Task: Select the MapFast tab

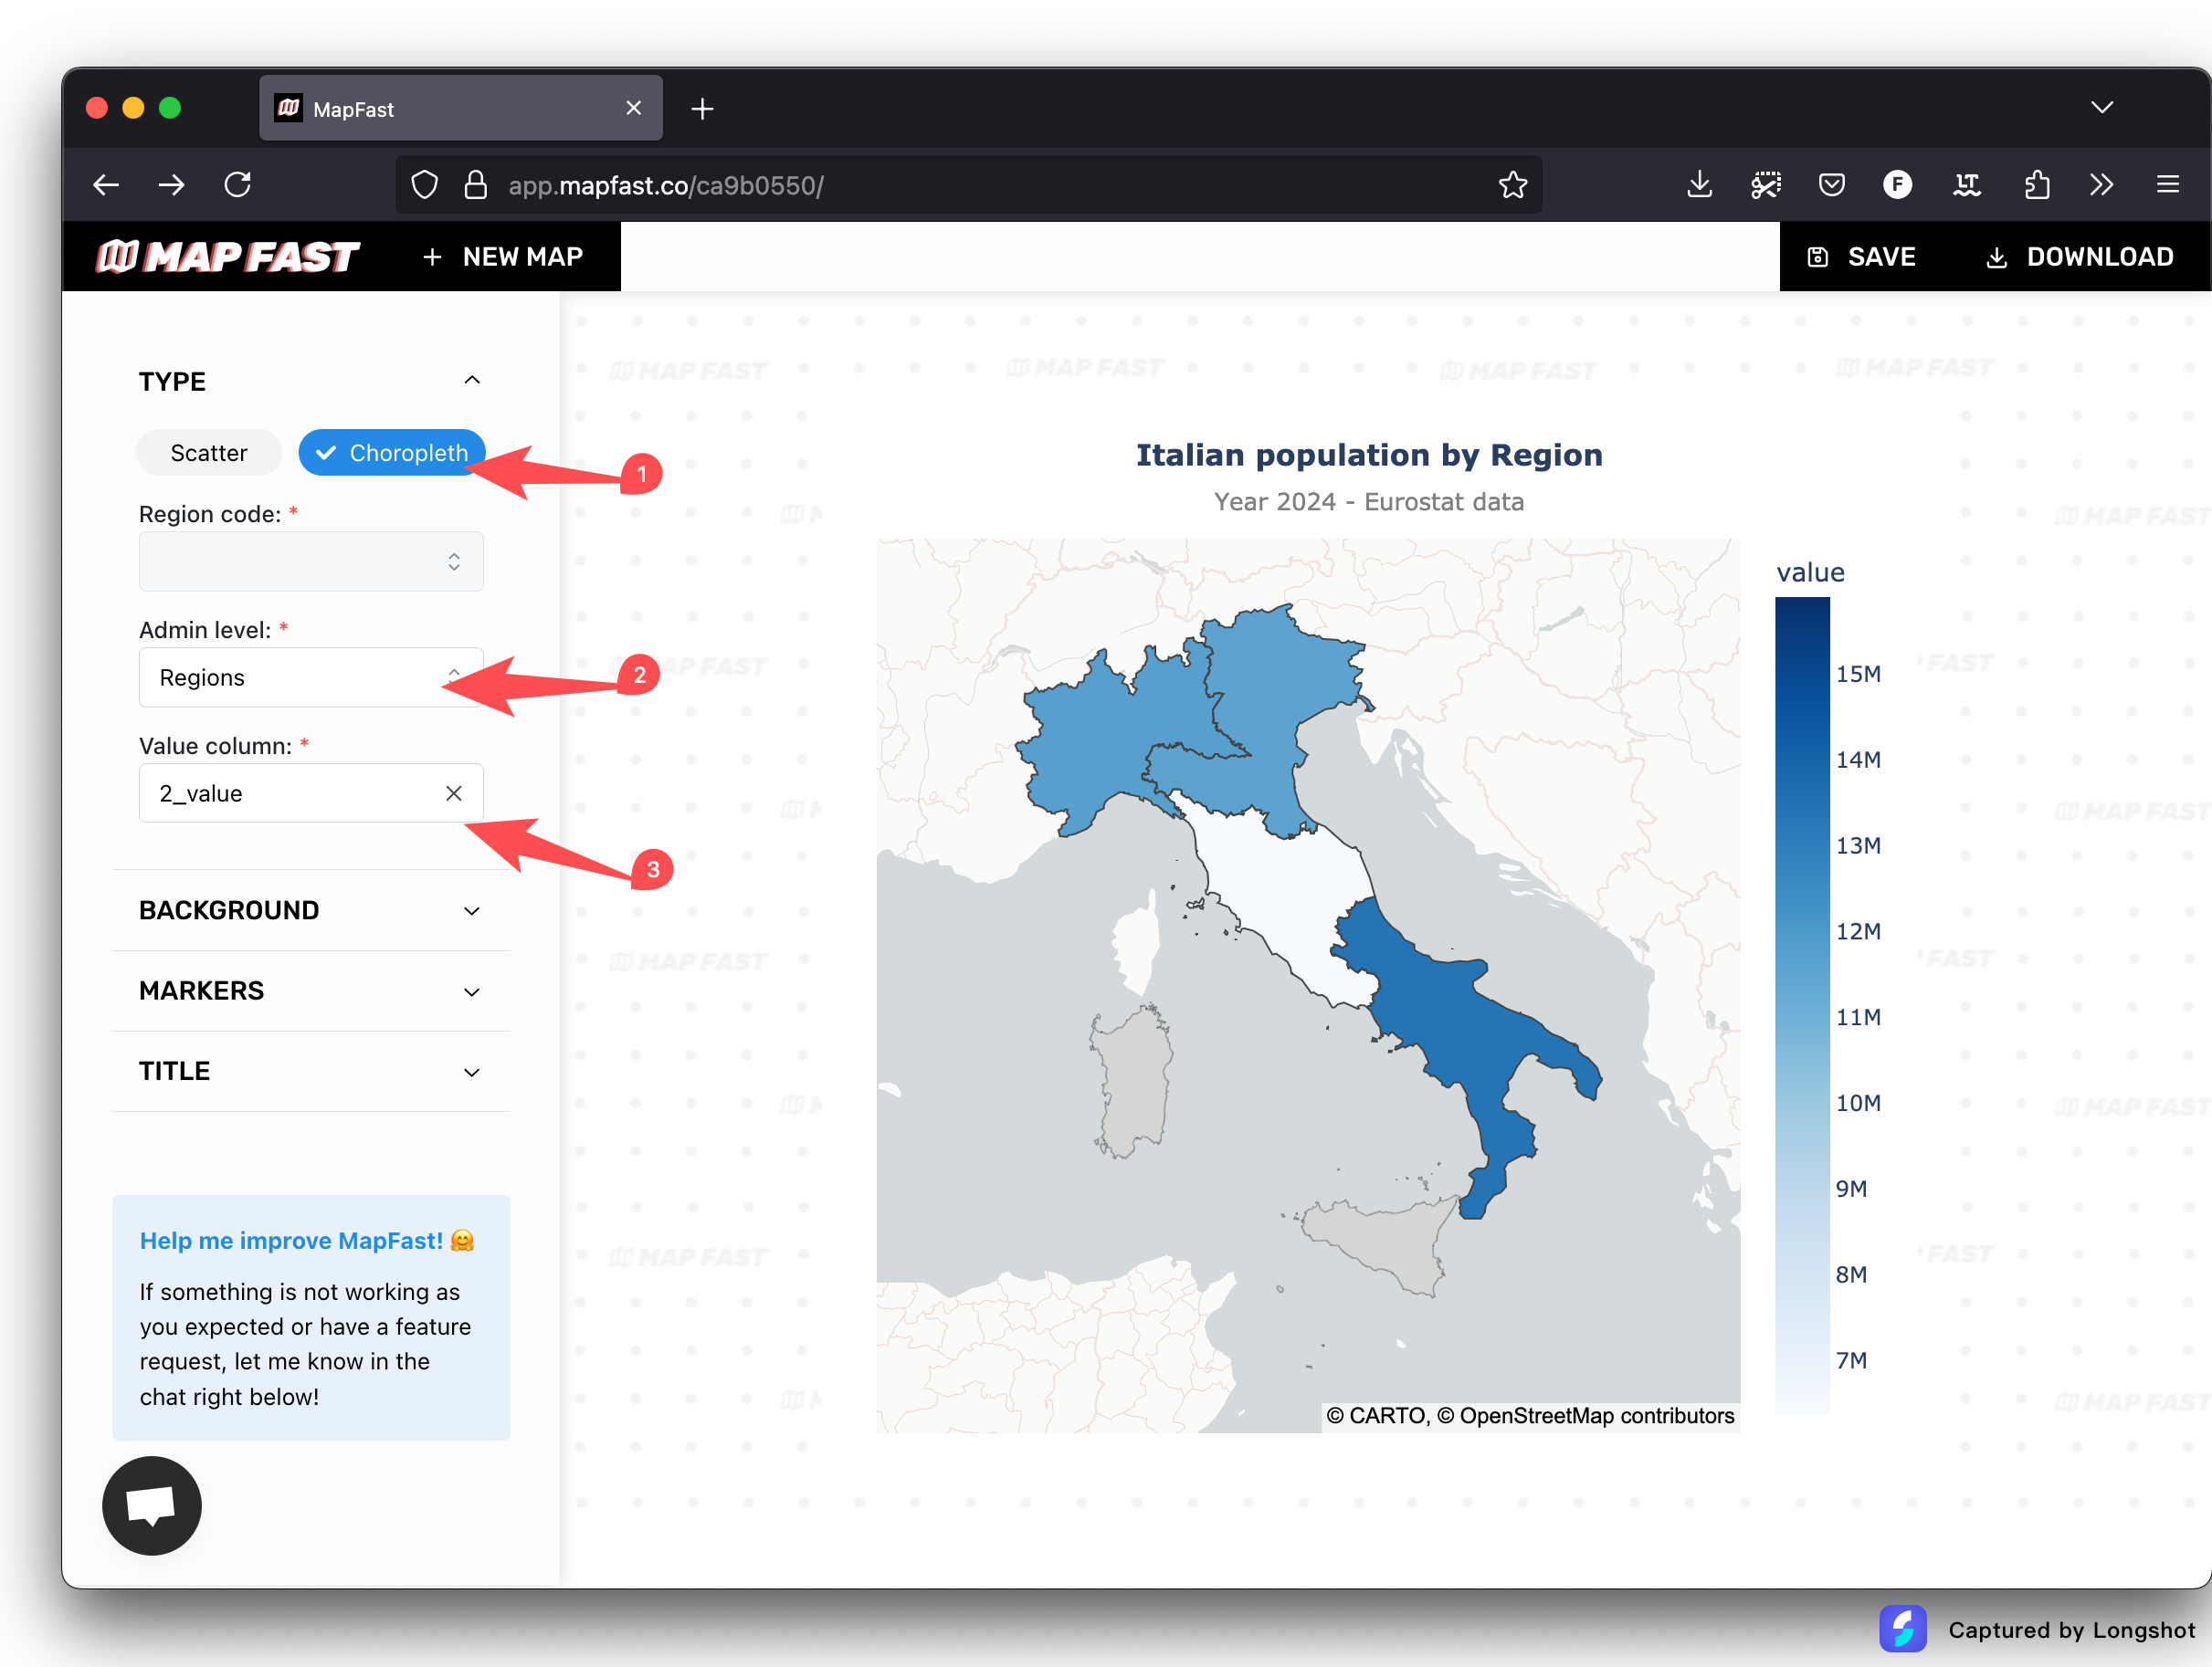Action: (x=460, y=108)
